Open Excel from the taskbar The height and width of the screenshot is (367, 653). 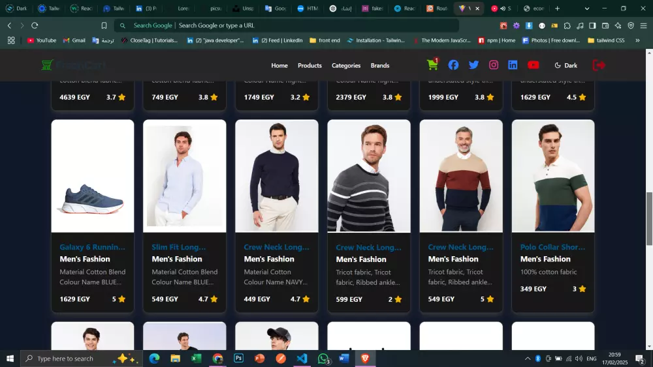click(x=196, y=359)
